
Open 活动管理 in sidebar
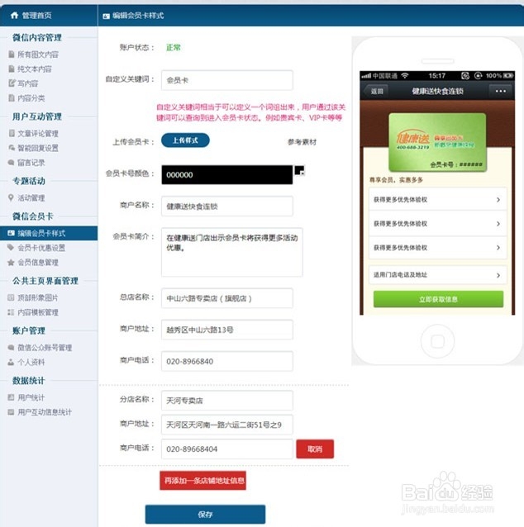click(31, 198)
